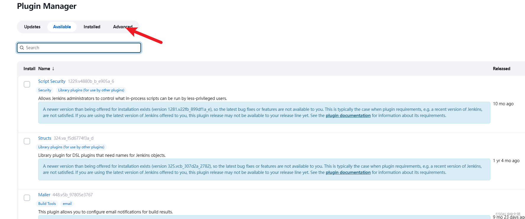Click the Plugin Manager page heading
Image resolution: width=525 pixels, height=219 pixels.
(47, 6)
